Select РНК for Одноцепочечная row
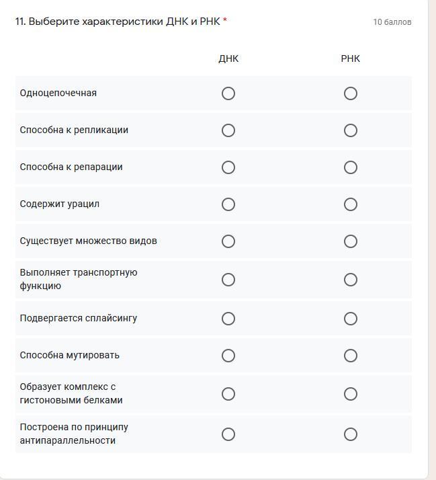The image size is (436, 480). 351,93
